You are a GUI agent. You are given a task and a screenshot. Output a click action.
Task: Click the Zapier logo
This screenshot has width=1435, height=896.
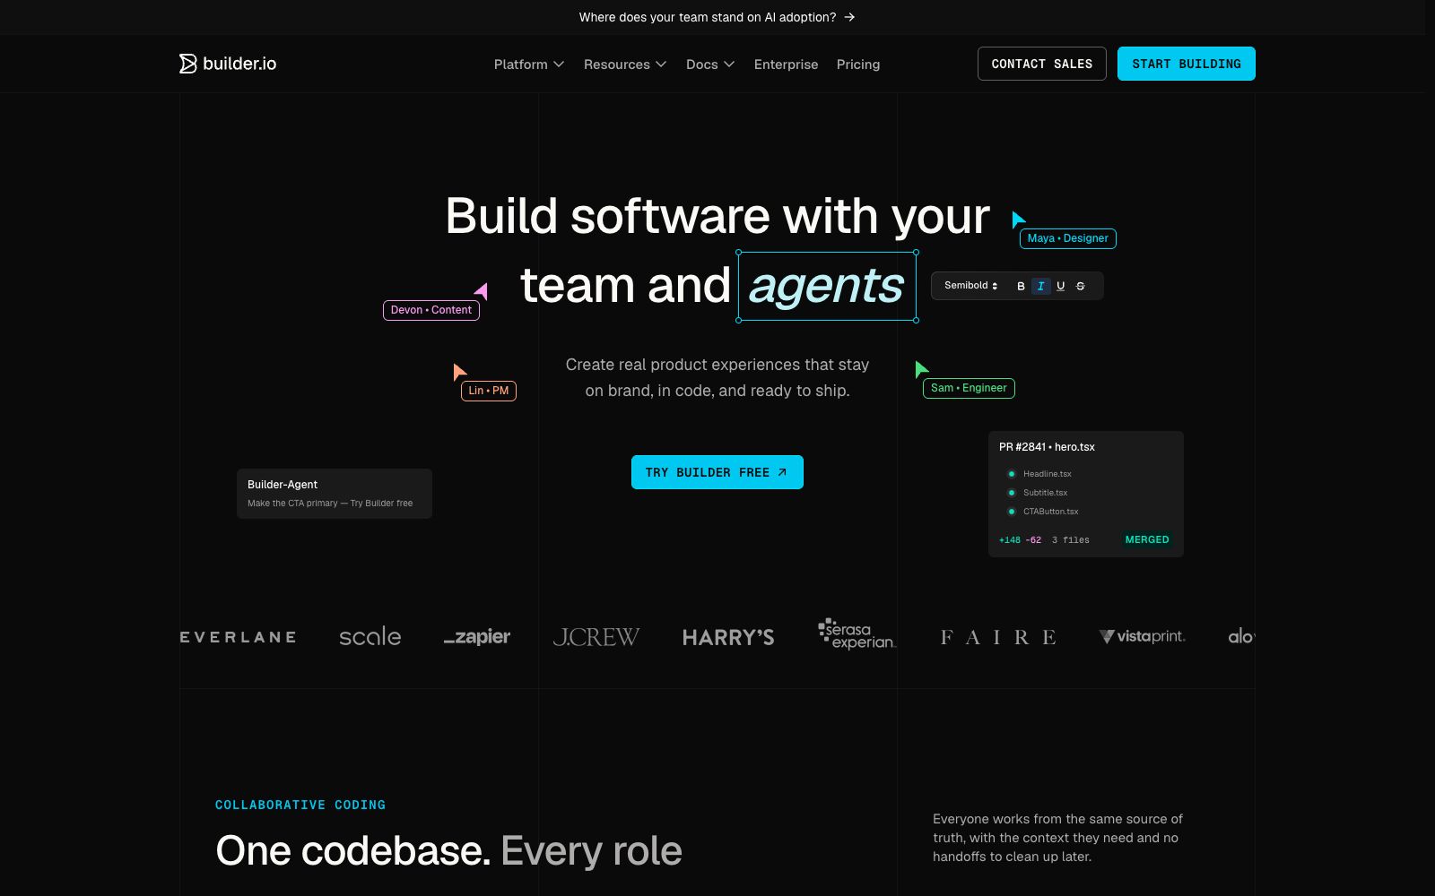pos(477,637)
